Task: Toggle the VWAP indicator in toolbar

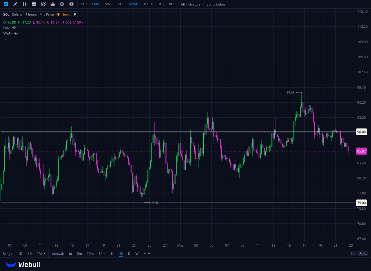Action: 134,4
